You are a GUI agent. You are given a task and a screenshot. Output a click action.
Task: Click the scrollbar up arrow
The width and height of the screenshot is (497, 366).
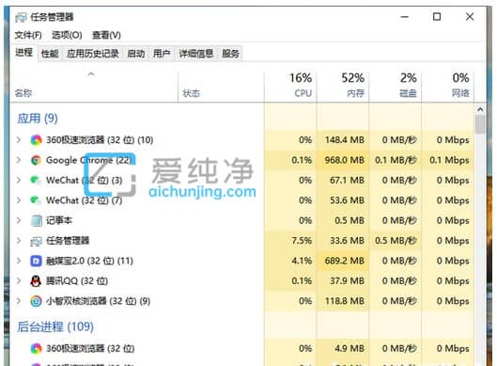[480, 109]
